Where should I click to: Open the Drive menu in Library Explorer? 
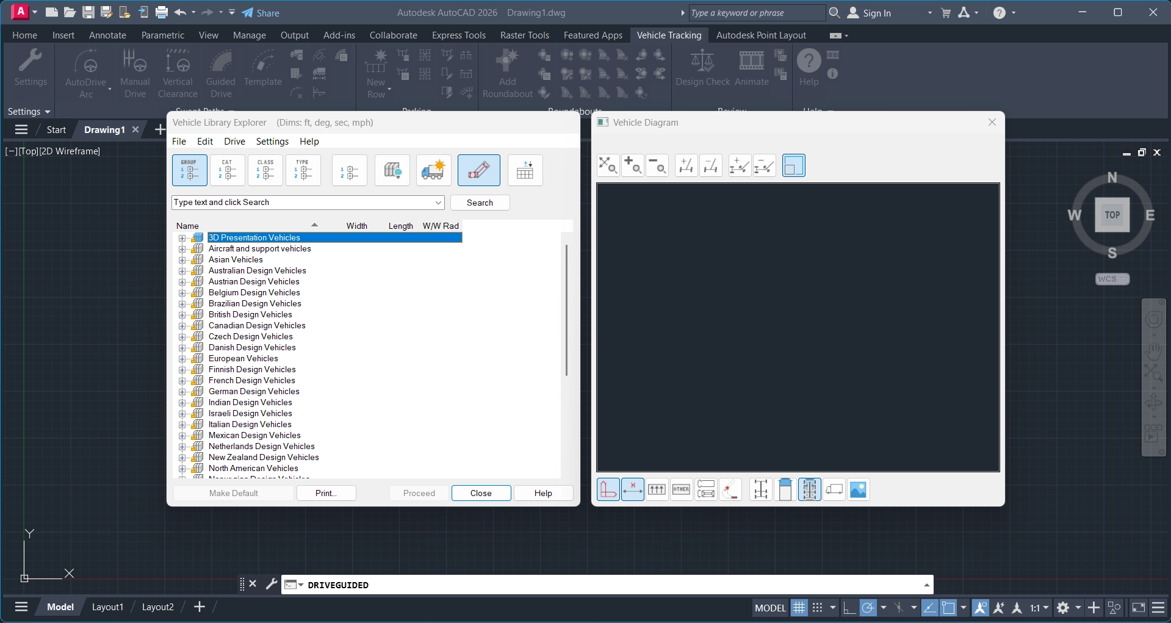point(234,142)
